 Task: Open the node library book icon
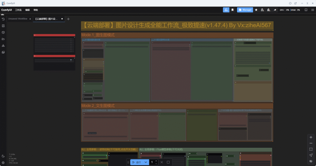pyautogui.click(x=3, y=26)
